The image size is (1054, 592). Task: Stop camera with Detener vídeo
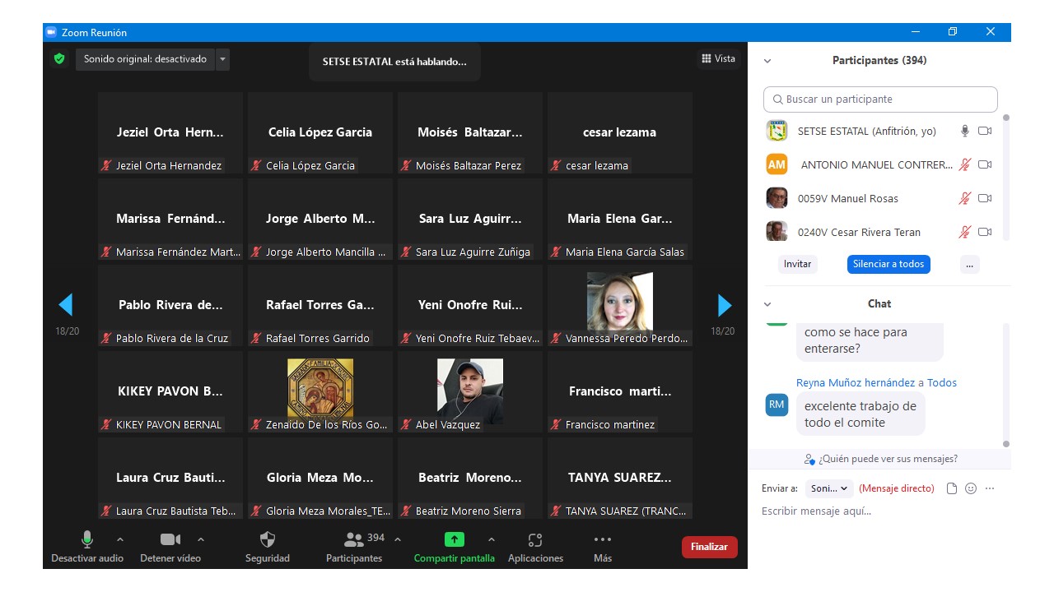pos(170,548)
